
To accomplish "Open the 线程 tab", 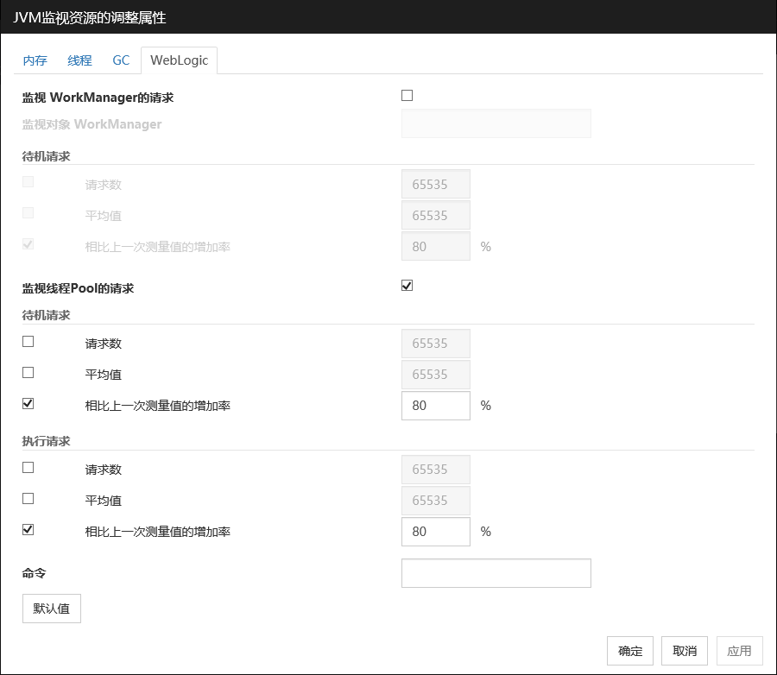I will tap(79, 60).
